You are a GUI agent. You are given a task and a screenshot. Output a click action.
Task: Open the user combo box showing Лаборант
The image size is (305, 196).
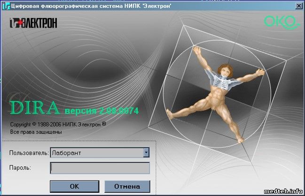coord(96,152)
